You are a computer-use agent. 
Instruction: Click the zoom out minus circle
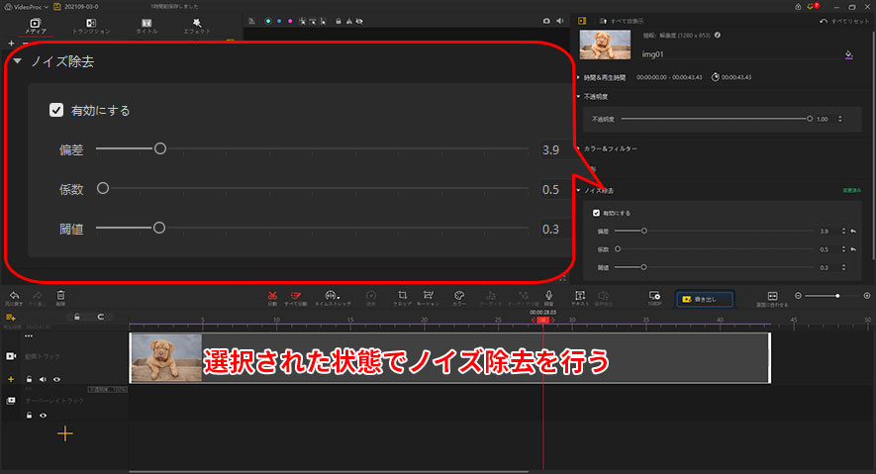pyautogui.click(x=799, y=296)
